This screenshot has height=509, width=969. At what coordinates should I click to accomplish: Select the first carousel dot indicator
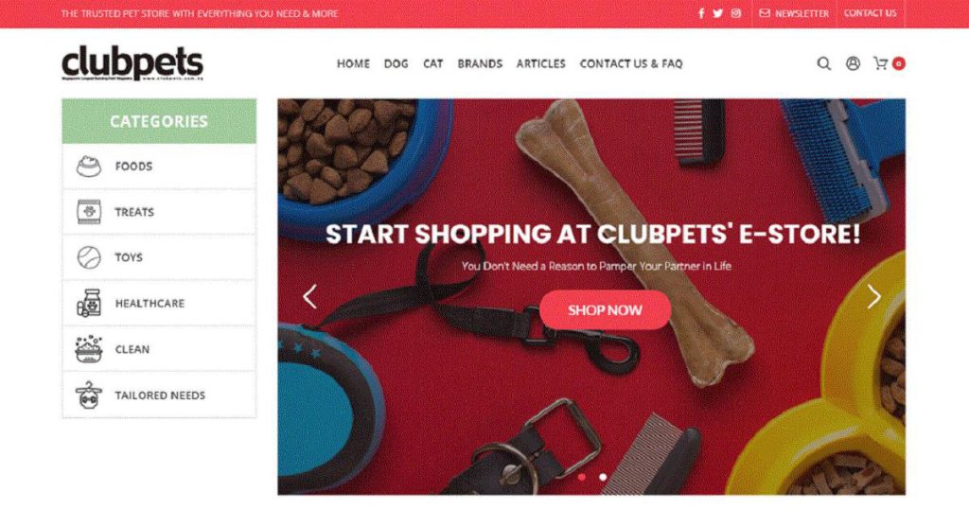coord(582,477)
